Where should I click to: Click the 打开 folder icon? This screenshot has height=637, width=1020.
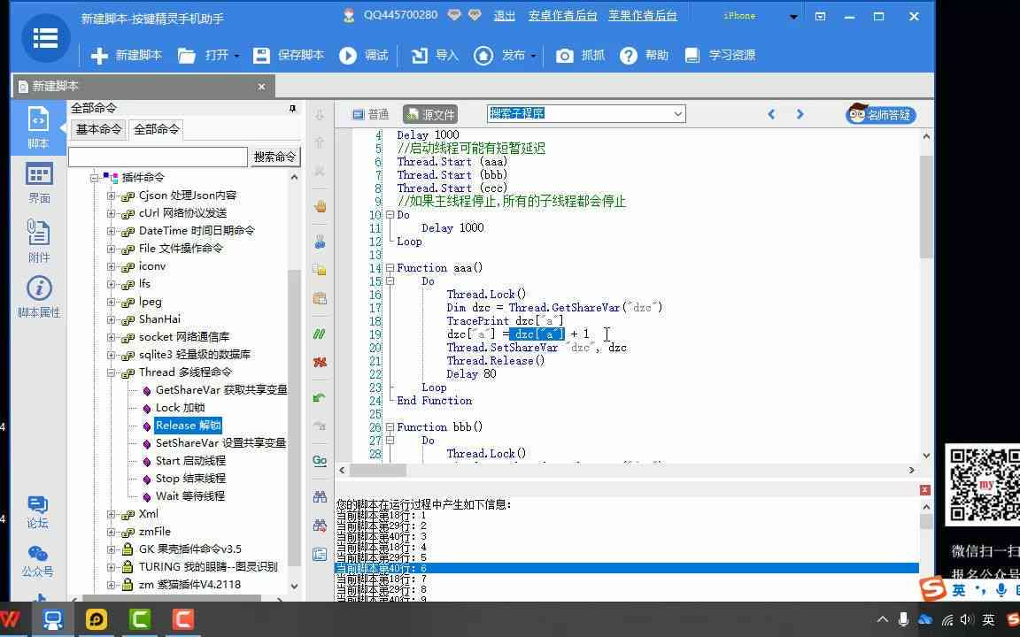187,56
